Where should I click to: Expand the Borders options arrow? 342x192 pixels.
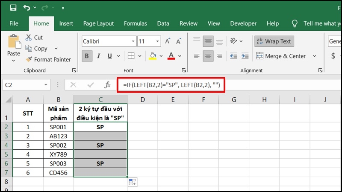pos(140,56)
